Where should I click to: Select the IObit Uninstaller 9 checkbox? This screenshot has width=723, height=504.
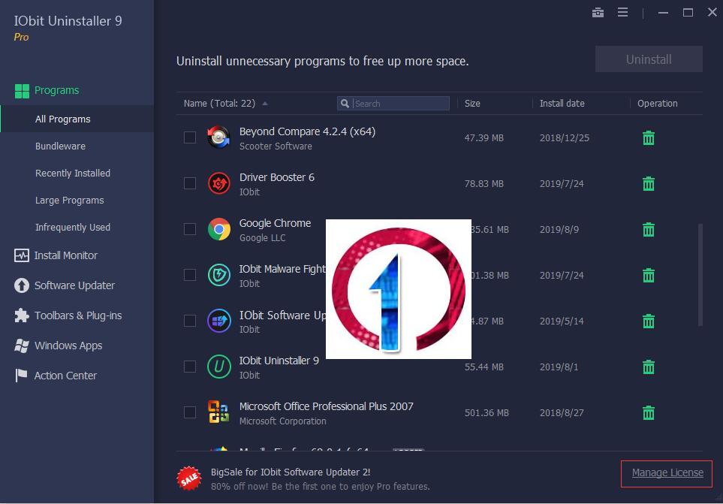coord(190,367)
